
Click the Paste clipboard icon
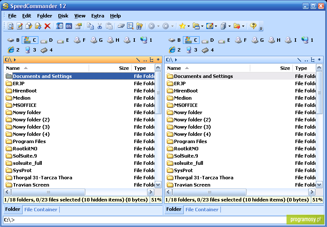point(109,26)
